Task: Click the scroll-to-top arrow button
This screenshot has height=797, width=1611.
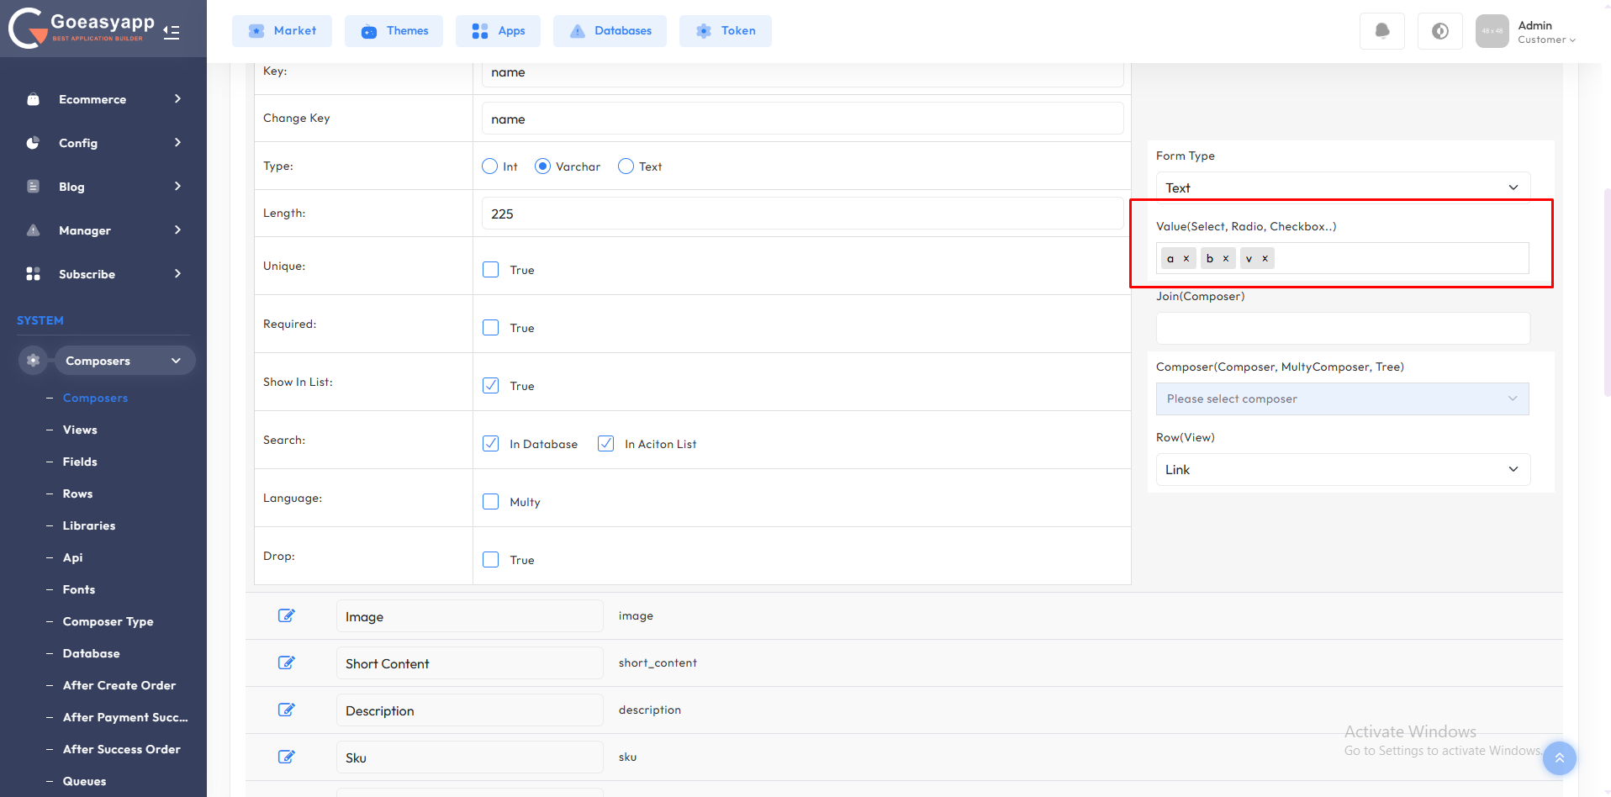Action: 1559,757
